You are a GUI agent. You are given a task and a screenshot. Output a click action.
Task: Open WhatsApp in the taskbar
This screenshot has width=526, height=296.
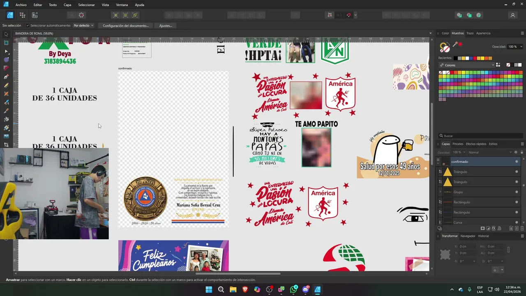[293, 289]
